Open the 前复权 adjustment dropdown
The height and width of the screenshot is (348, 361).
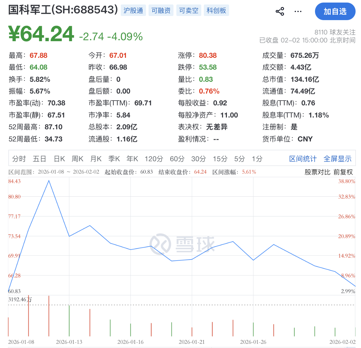coord(343,172)
